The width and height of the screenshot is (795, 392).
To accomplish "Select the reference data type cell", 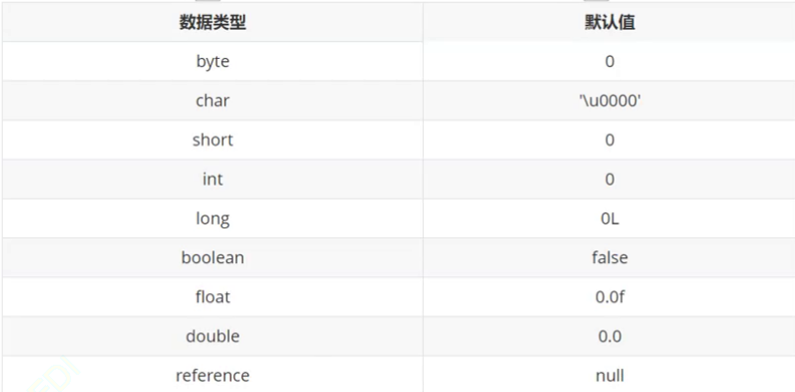I will point(212,375).
